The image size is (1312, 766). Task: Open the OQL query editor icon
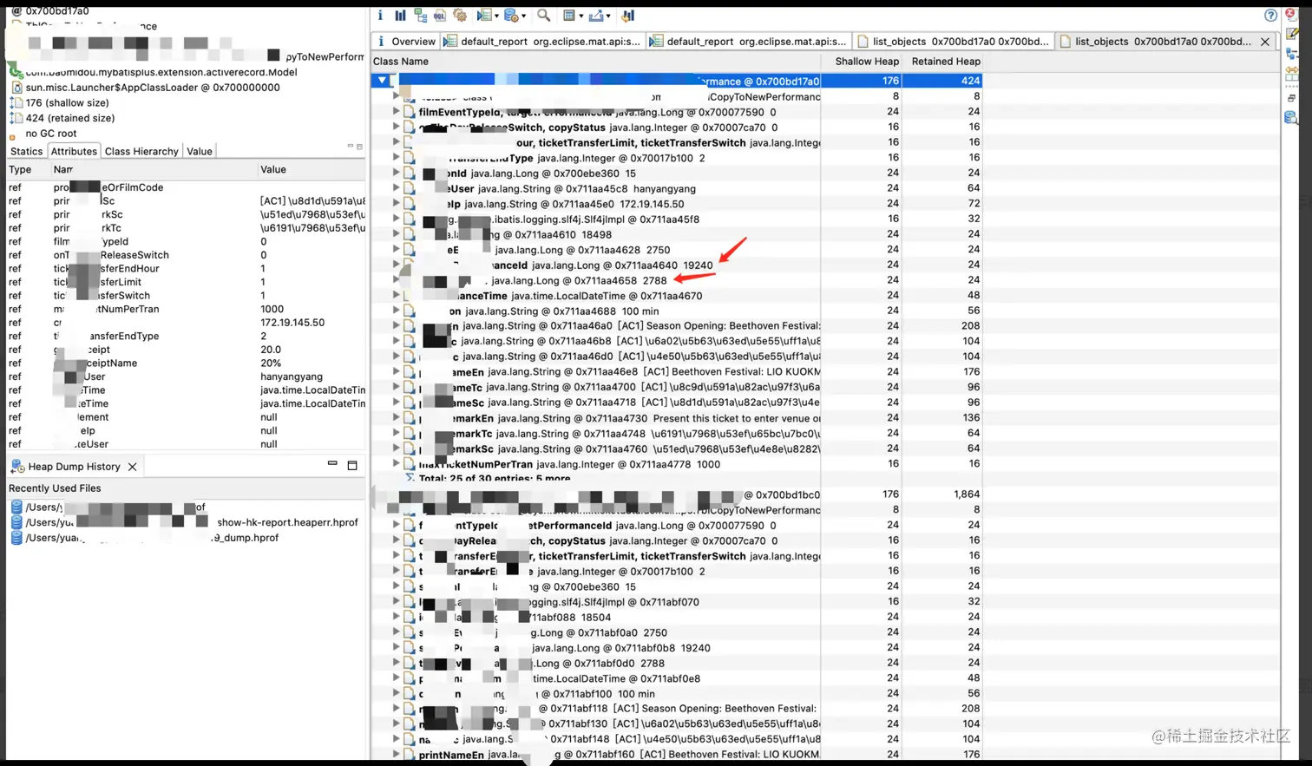pos(440,16)
